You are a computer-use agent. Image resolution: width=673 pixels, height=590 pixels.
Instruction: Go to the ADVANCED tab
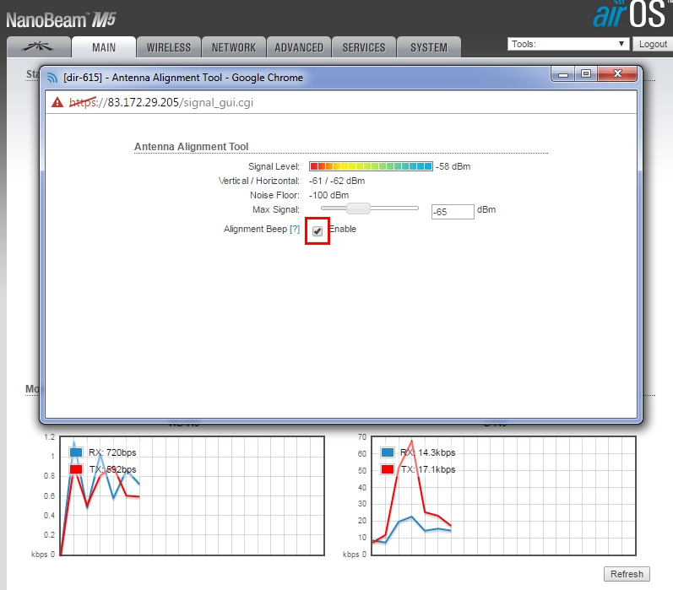299,47
